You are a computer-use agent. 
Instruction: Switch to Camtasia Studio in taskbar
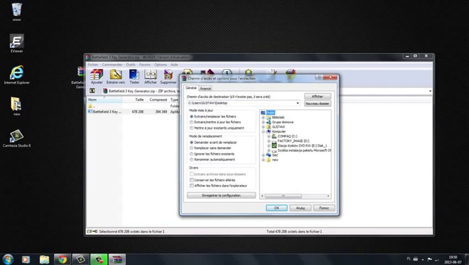click(80, 259)
